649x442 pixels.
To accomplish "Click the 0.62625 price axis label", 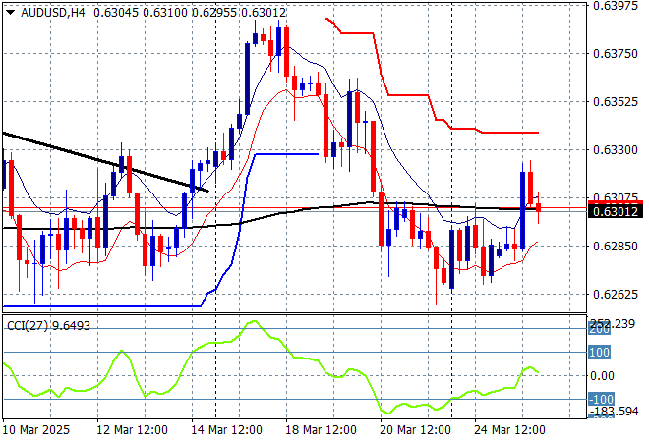I will (616, 295).
